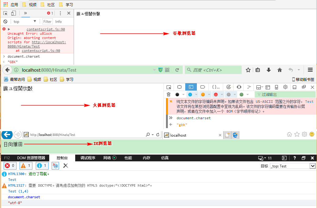
Task: Toggle IE console errors filter
Action: click(x=10, y=166)
